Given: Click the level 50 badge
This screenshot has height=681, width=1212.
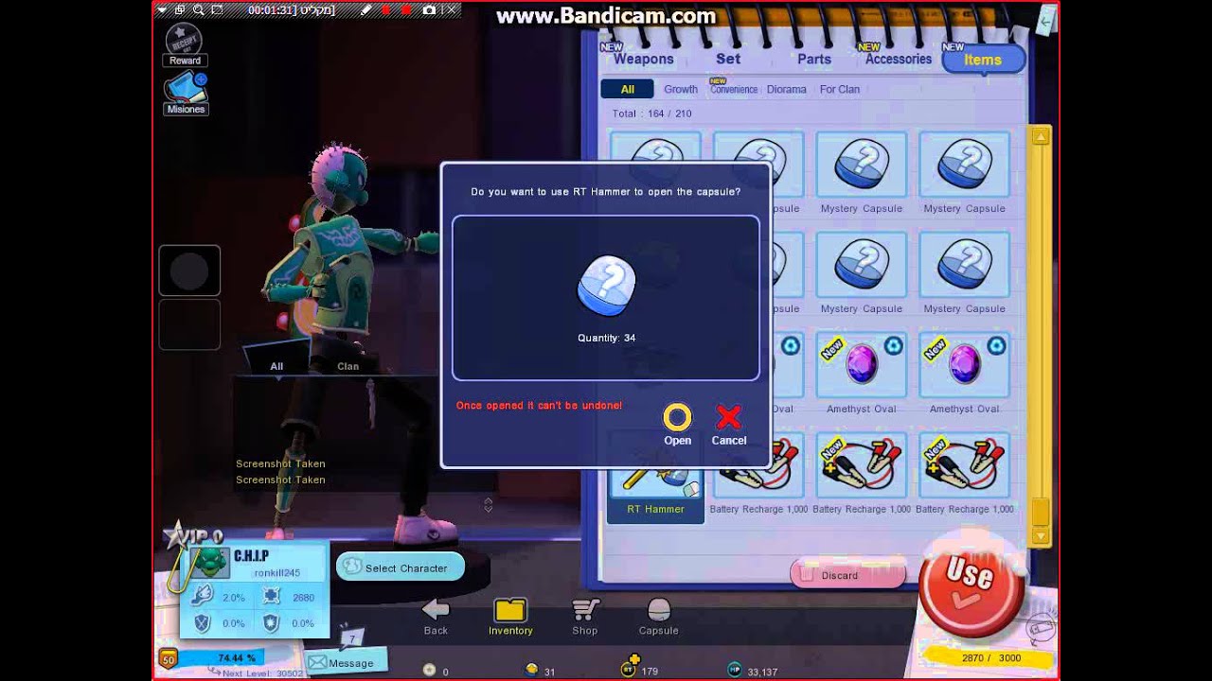Looking at the screenshot, I should click(x=168, y=659).
